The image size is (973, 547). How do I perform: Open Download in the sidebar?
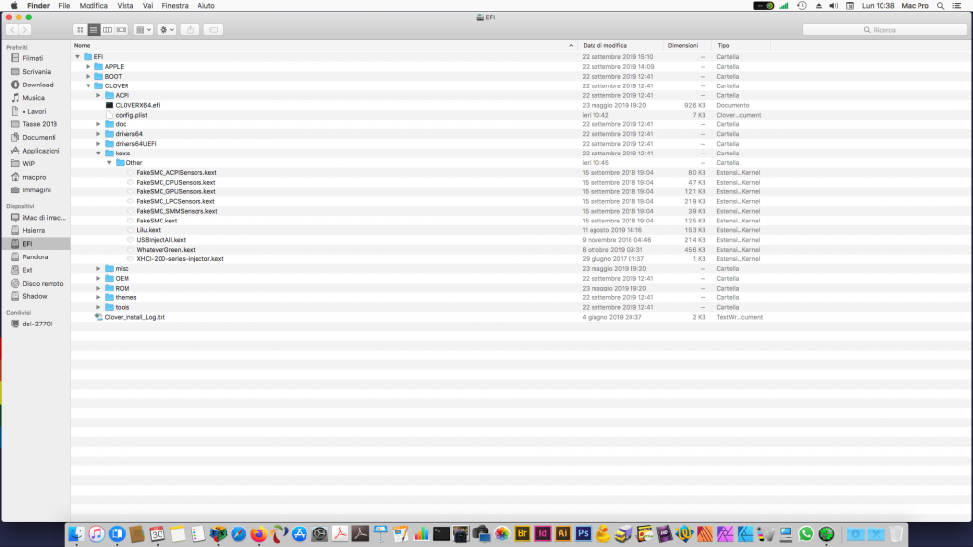tap(37, 85)
